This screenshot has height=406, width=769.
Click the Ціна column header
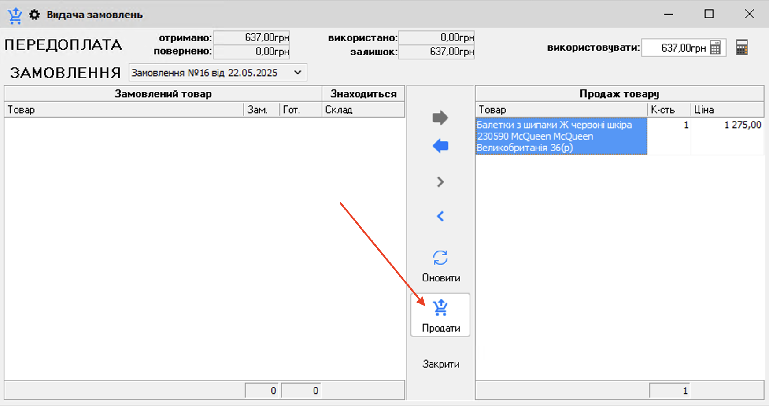pos(727,110)
